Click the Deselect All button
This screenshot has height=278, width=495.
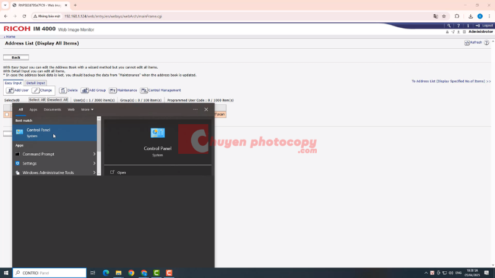coord(58,100)
